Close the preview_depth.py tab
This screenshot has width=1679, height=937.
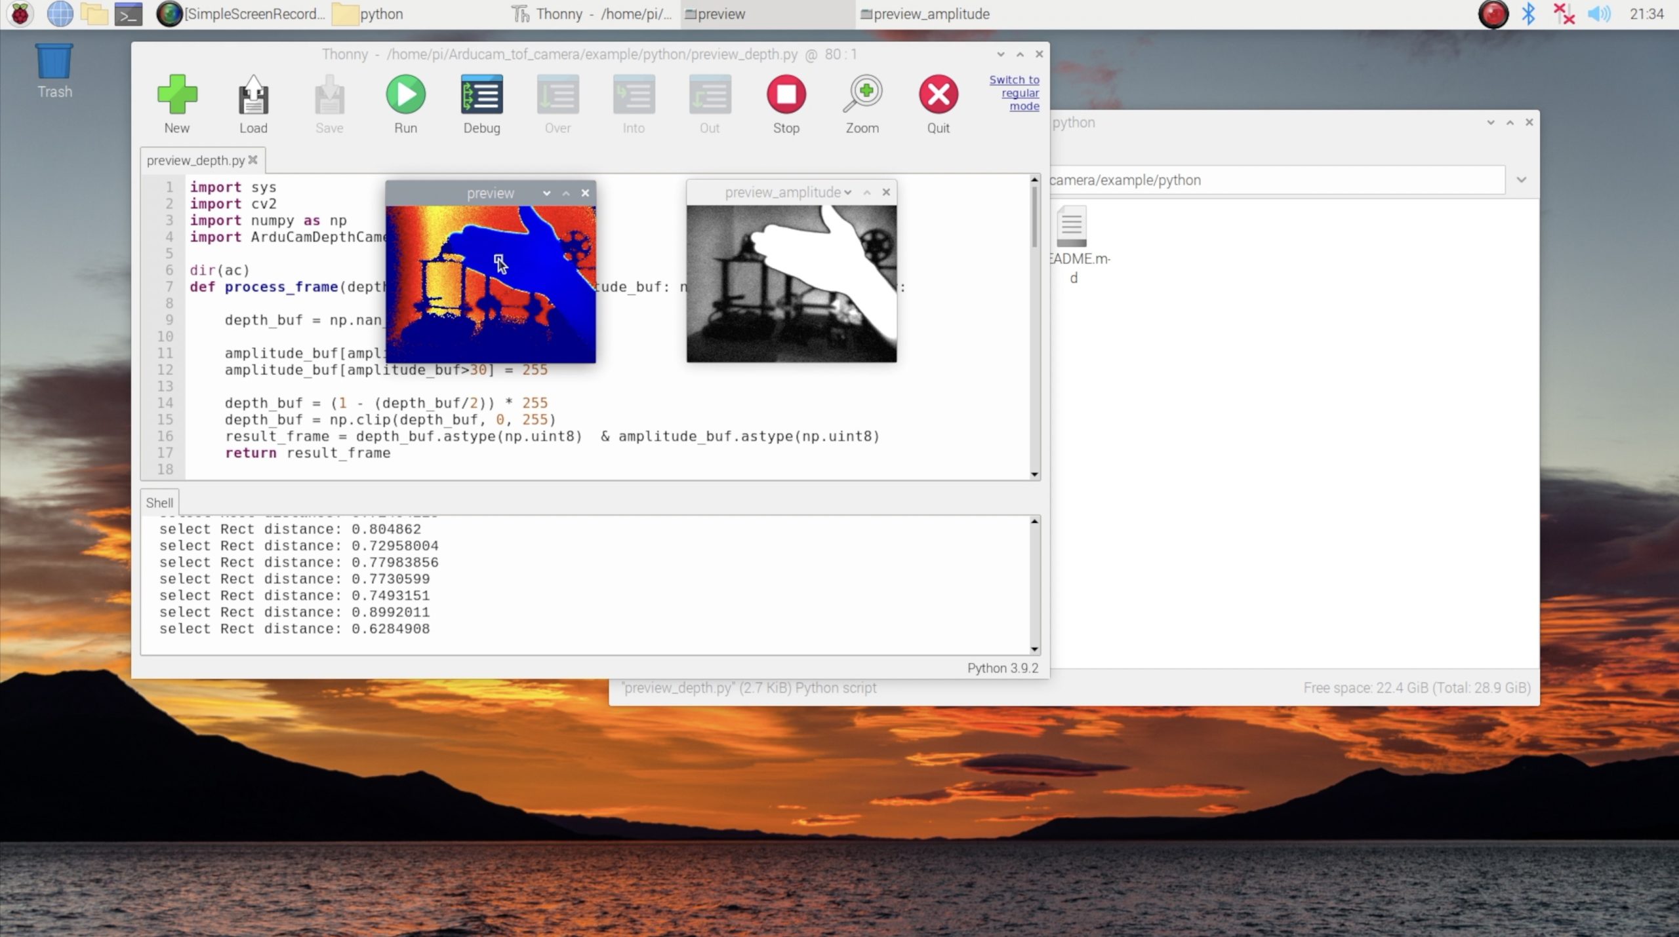click(x=253, y=160)
